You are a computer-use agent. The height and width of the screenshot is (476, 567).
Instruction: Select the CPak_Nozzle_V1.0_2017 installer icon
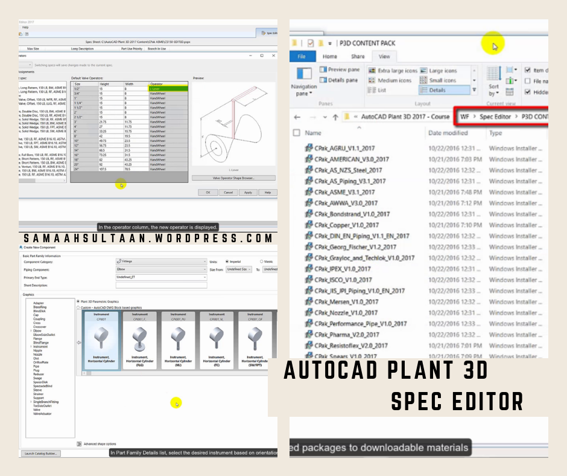(x=309, y=313)
